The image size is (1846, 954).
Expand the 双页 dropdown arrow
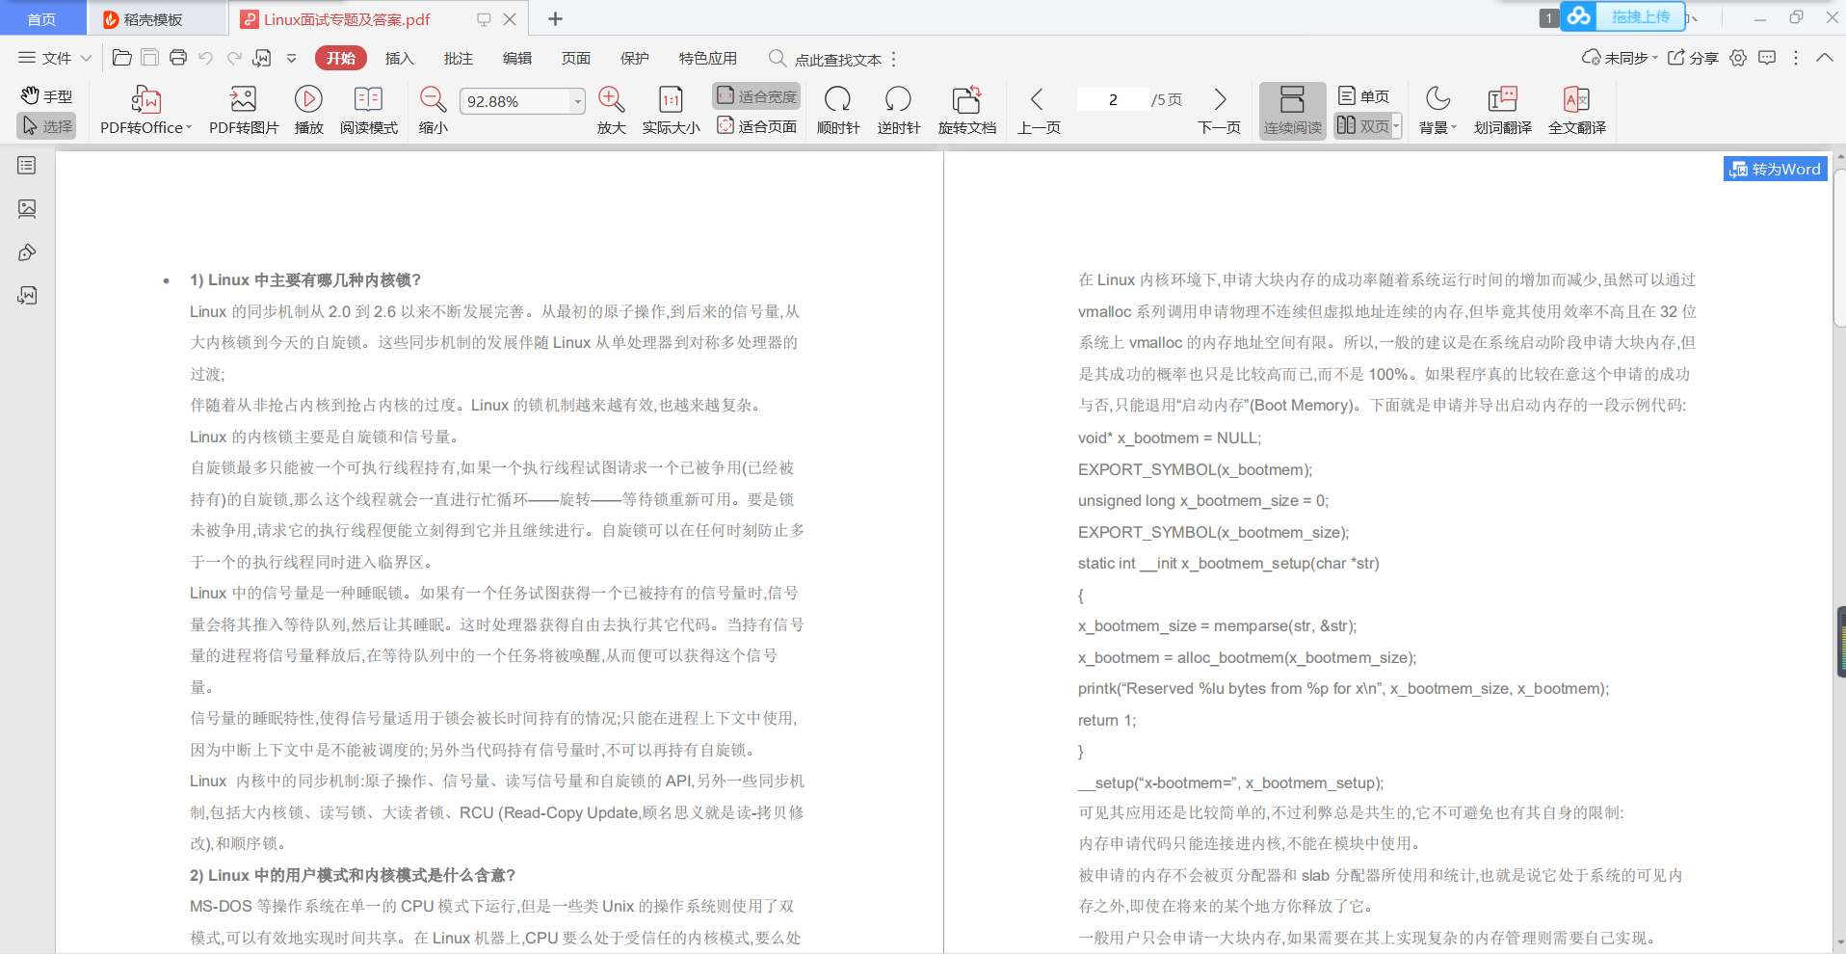(x=1396, y=125)
